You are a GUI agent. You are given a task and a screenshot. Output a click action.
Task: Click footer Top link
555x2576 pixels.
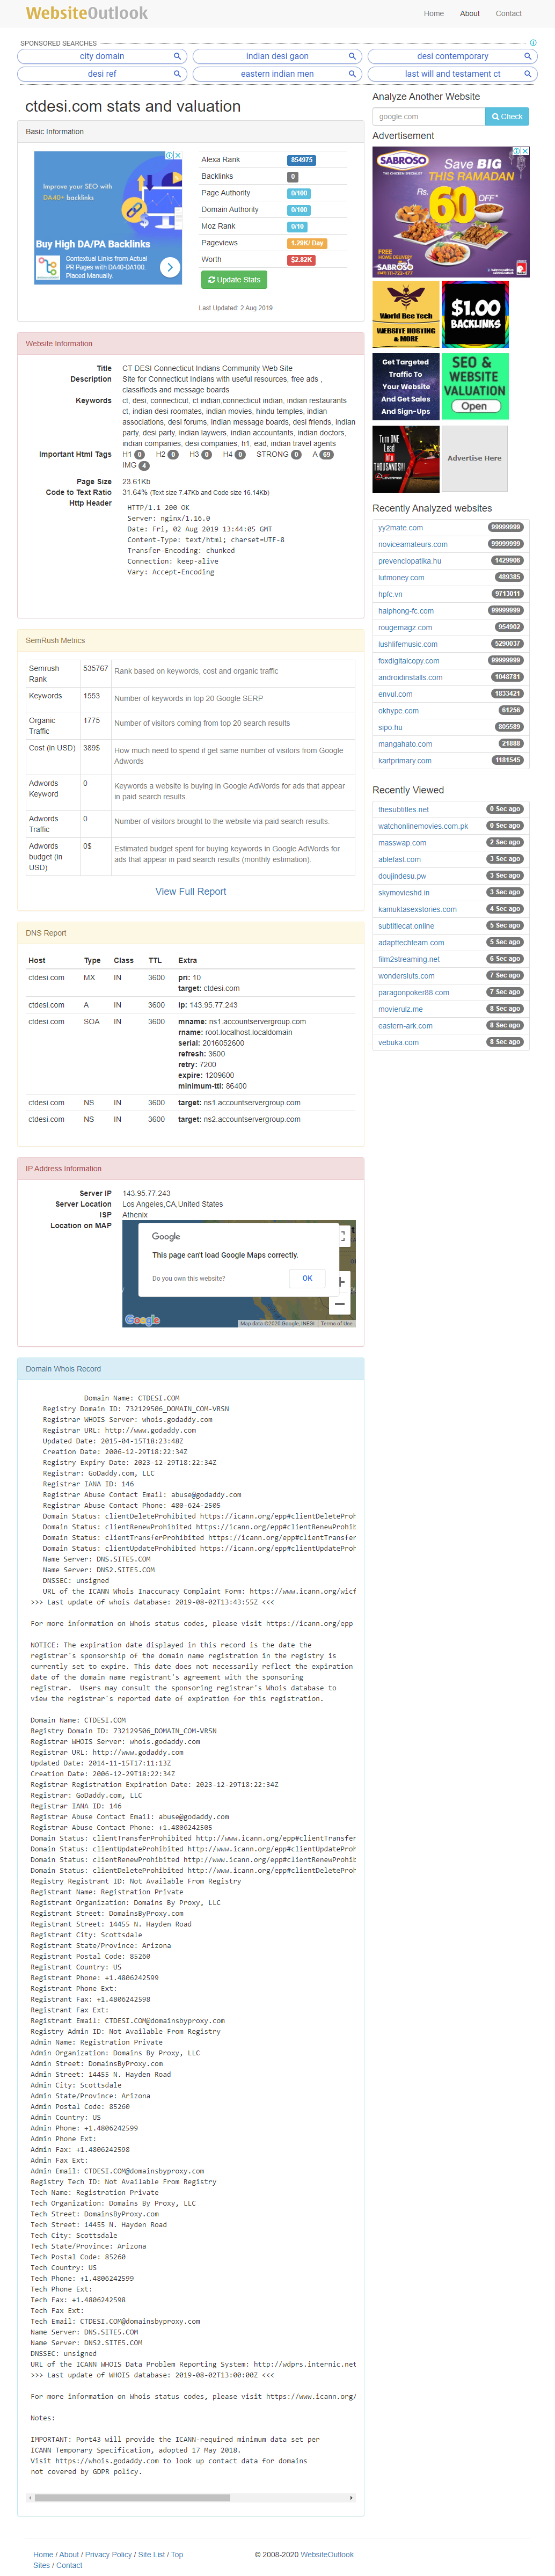point(177,2554)
